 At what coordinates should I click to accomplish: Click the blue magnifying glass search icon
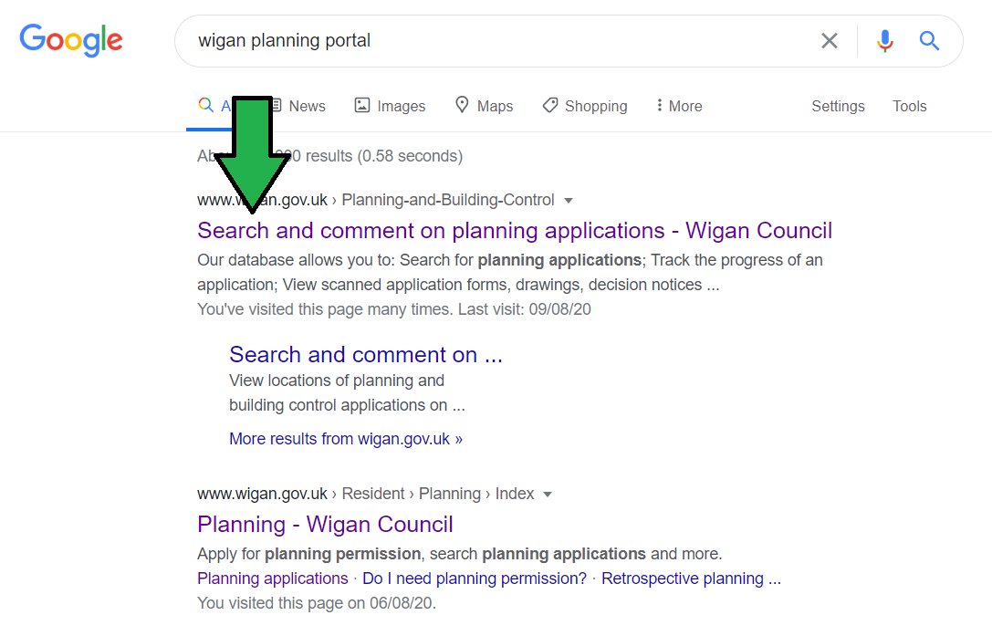929,41
